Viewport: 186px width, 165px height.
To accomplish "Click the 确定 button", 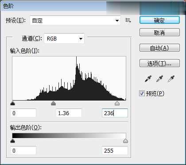I will coord(159,20).
